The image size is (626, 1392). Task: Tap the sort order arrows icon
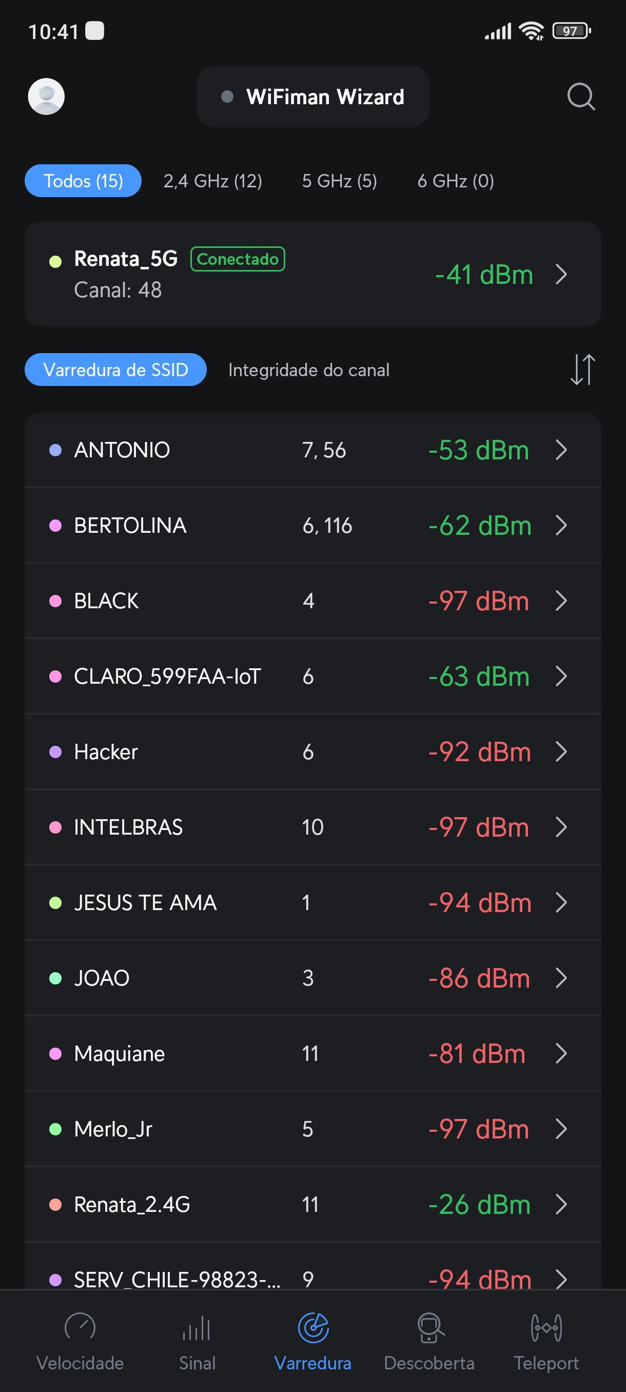pos(582,370)
